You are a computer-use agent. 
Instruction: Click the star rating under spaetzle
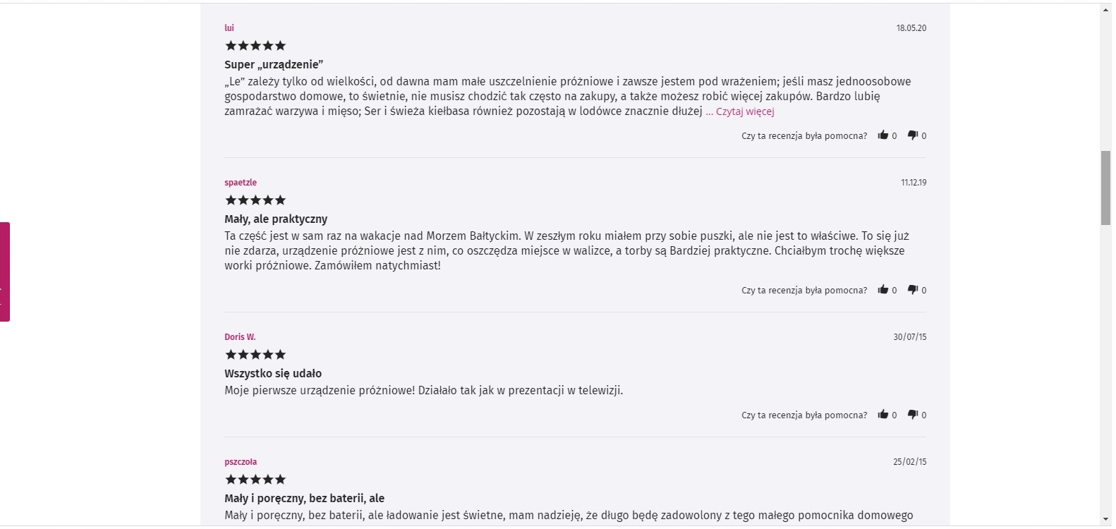point(255,200)
